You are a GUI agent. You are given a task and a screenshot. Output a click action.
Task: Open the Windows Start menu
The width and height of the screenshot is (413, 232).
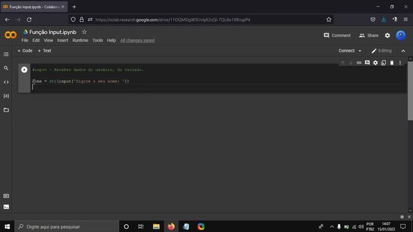pos(7,226)
